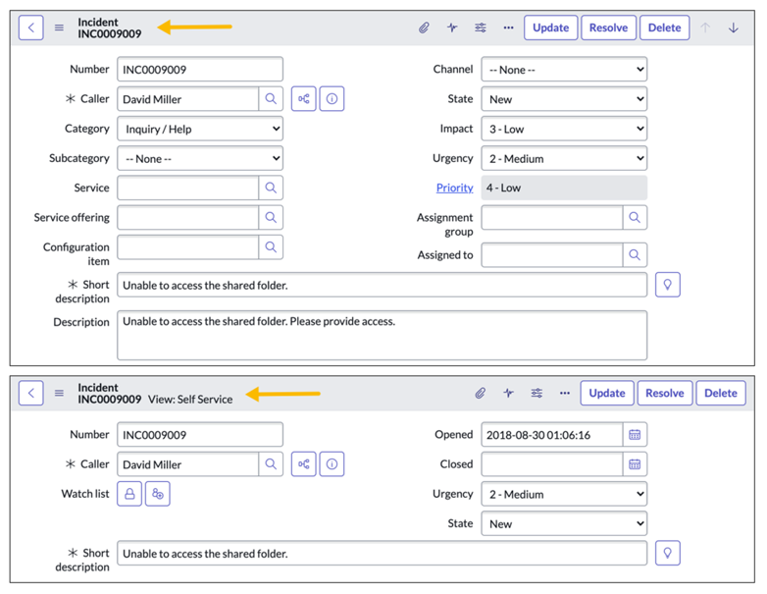The image size is (767, 594).
Task: Click the lookup icon next to Service field
Action: (x=271, y=188)
